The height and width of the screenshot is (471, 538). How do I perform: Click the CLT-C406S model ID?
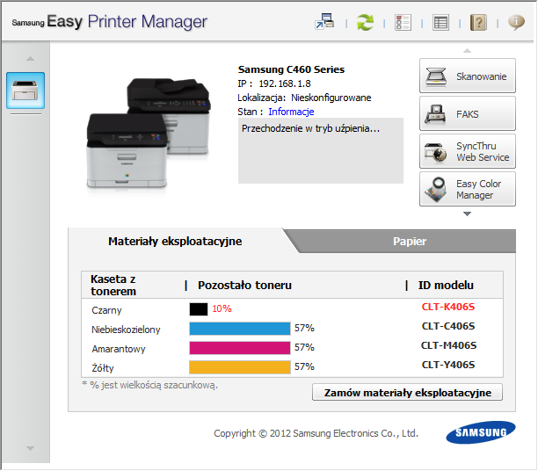[x=448, y=326]
